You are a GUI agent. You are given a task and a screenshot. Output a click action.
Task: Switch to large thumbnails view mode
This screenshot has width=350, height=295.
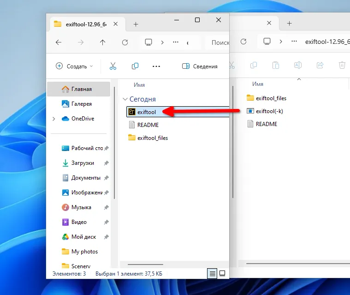[x=222, y=273]
